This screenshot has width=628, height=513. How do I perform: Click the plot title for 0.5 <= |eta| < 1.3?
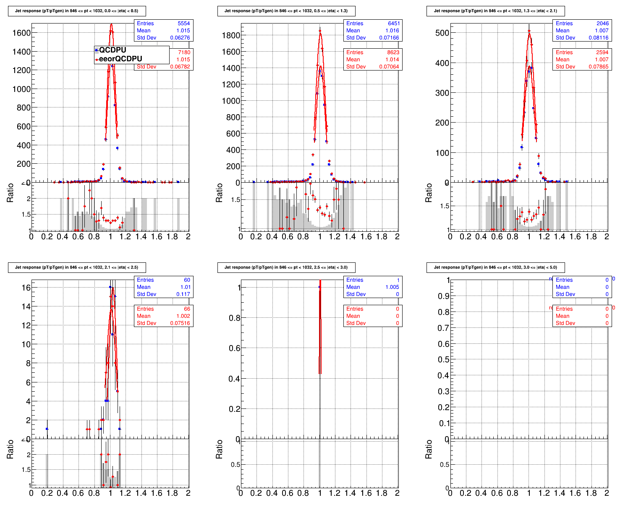click(x=286, y=11)
